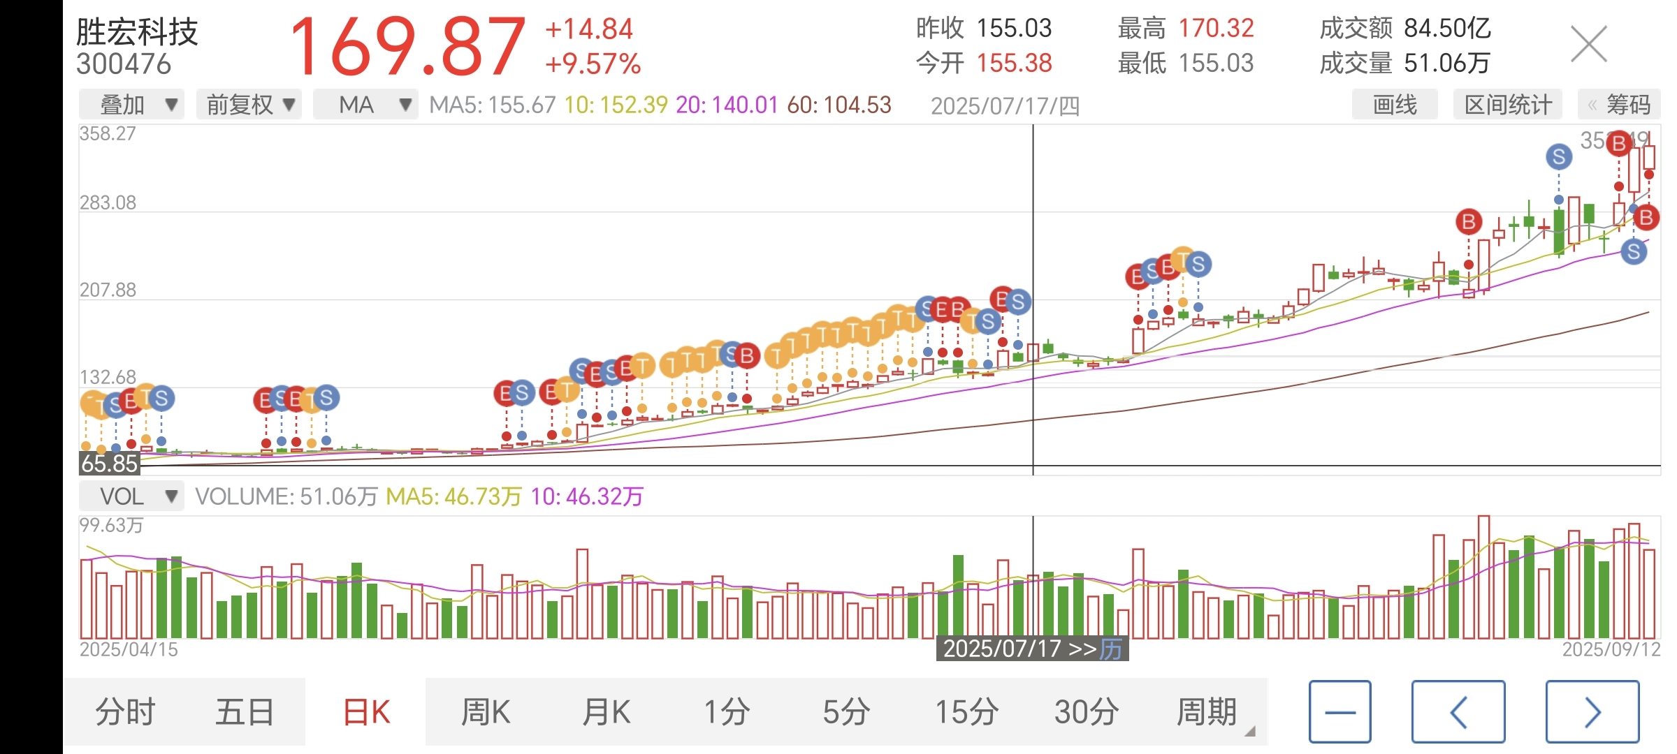Screen dimensions: 1677x754
Task: Click the date 2025/07/17/四 label
Action: tap(1006, 106)
